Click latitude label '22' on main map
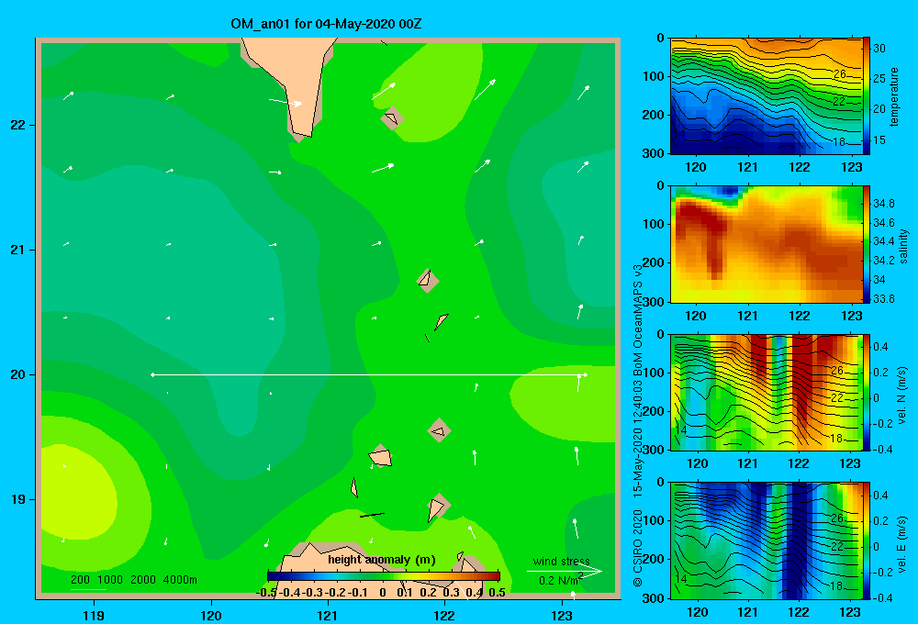The width and height of the screenshot is (918, 624). (x=17, y=125)
